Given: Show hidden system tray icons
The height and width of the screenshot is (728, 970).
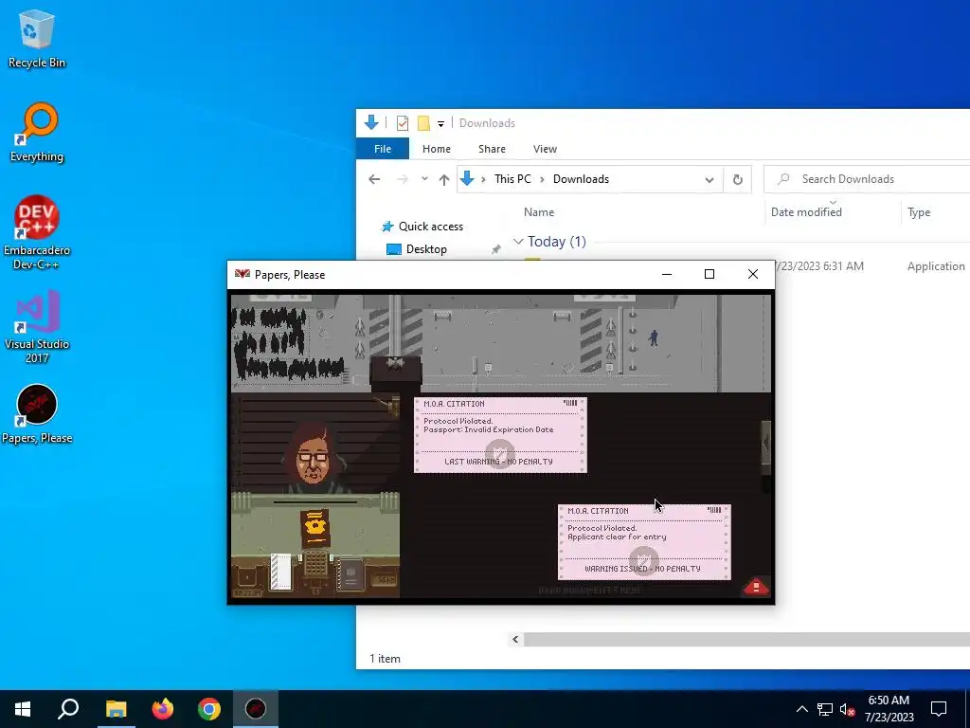Looking at the screenshot, I should (x=801, y=709).
